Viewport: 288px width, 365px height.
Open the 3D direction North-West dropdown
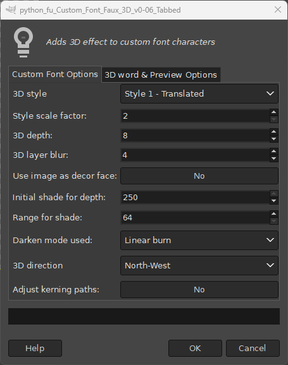[199, 265]
